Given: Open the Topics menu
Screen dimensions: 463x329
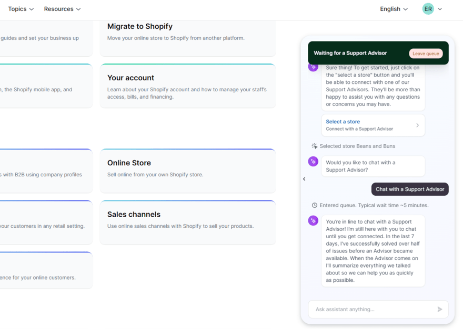Looking at the screenshot, I should pyautogui.click(x=20, y=8).
